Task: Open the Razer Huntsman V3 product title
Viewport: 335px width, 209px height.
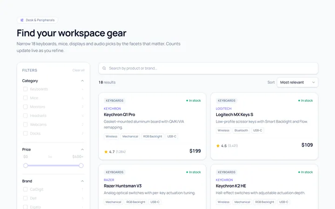Action: (x=123, y=186)
